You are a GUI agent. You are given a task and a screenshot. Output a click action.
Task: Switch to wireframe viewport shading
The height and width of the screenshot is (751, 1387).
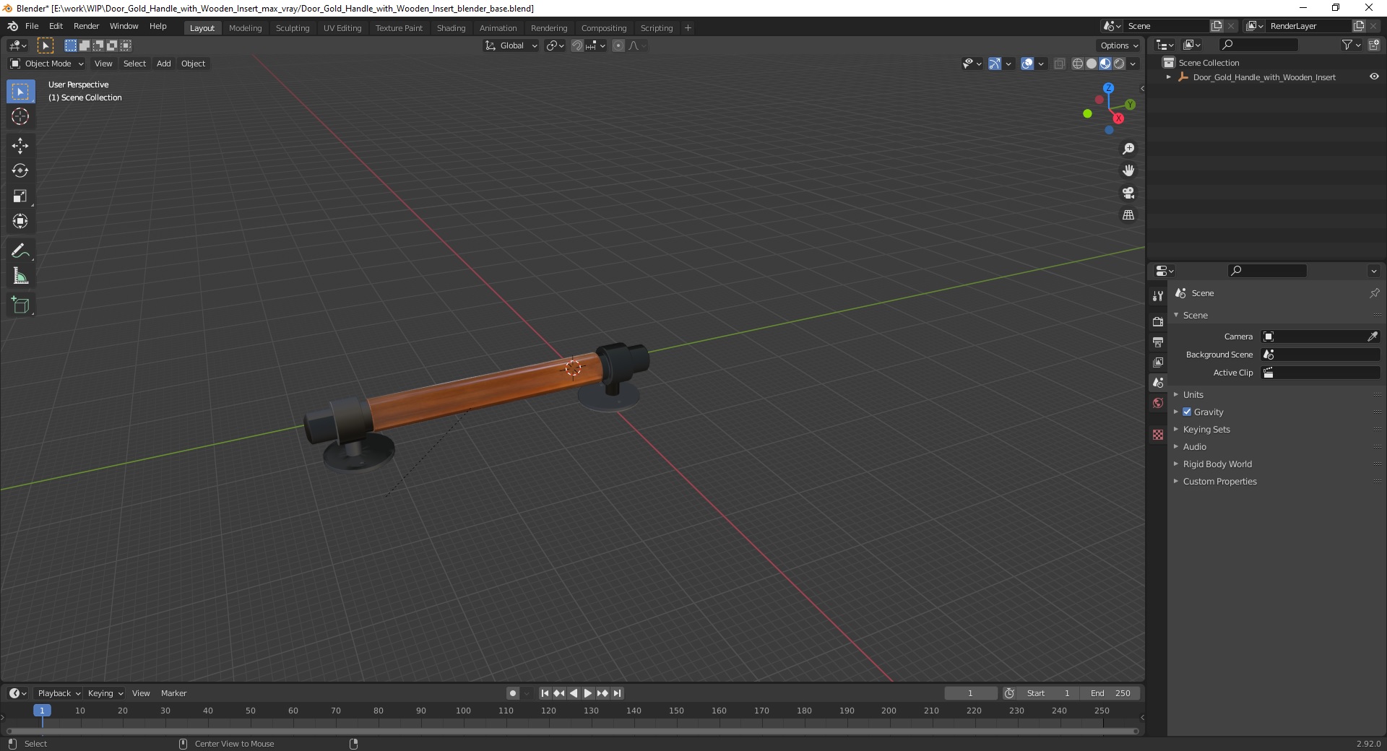pyautogui.click(x=1078, y=64)
